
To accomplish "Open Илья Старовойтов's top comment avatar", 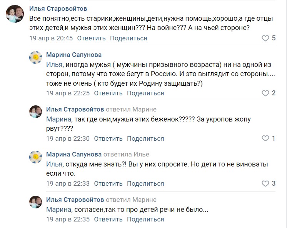I will coord(15,15).
